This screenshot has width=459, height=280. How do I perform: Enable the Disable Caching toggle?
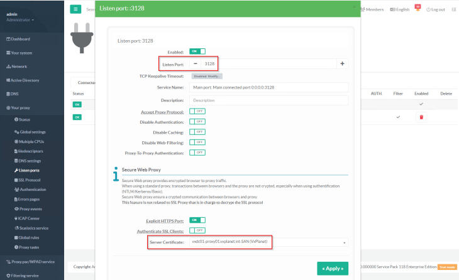click(197, 132)
